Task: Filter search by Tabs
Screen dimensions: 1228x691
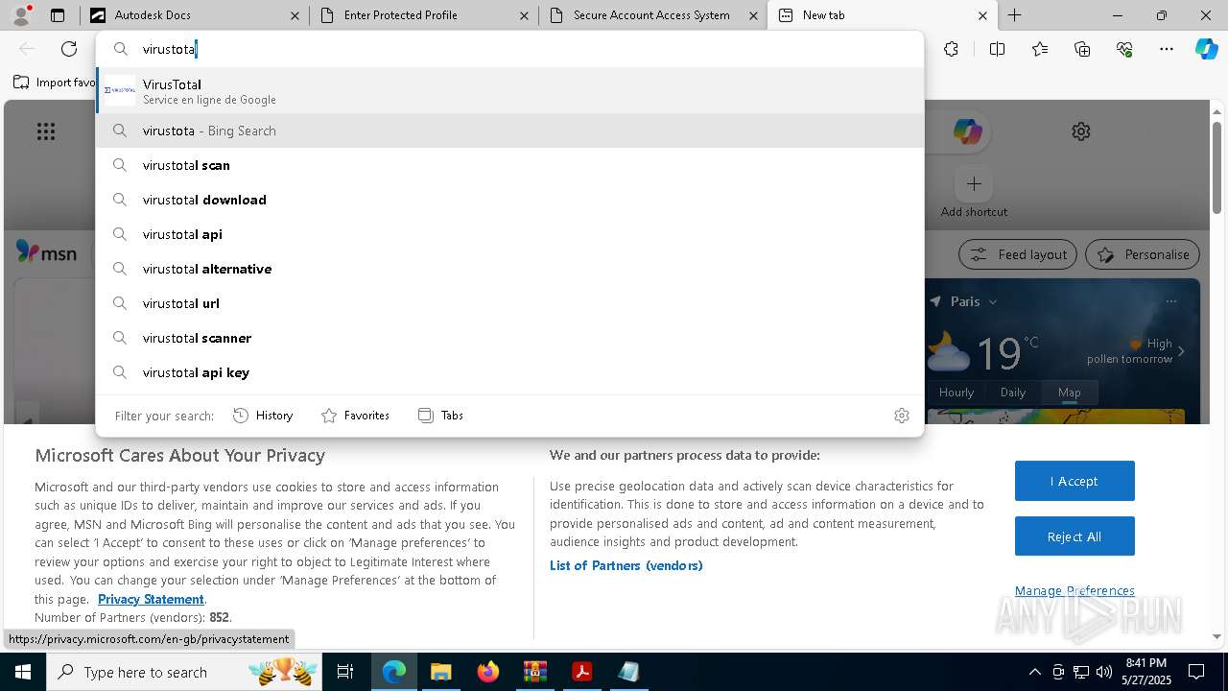Action: [441, 416]
